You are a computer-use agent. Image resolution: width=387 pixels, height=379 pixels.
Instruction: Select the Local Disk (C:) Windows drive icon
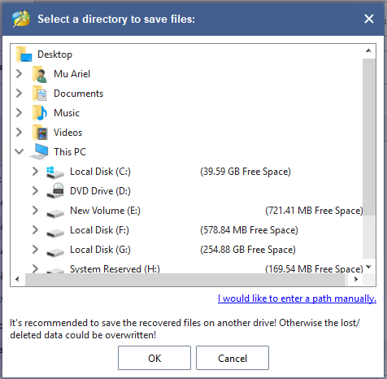(x=55, y=172)
